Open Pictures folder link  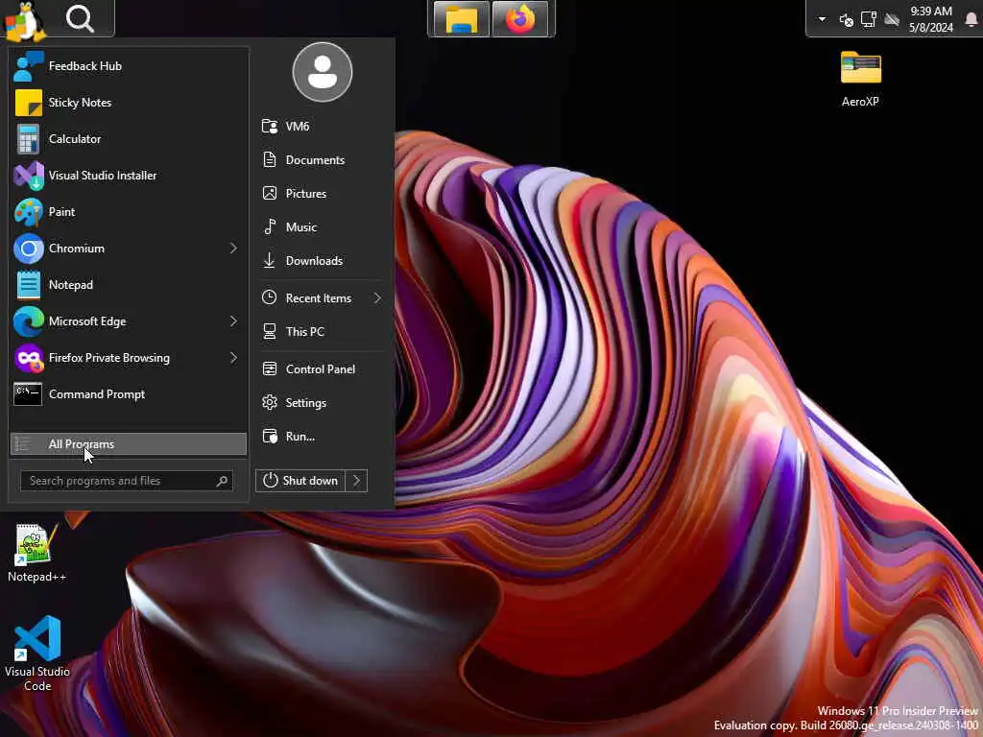pos(322,193)
